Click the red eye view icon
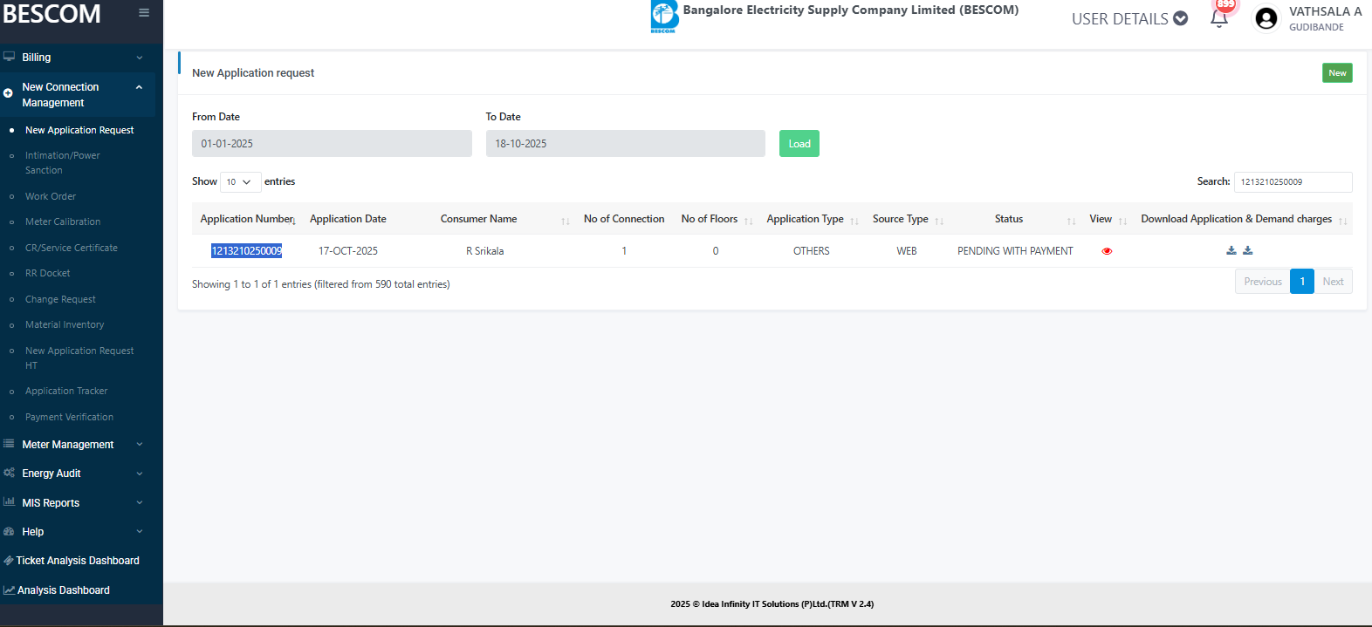Image resolution: width=1372 pixels, height=627 pixels. coord(1107,251)
